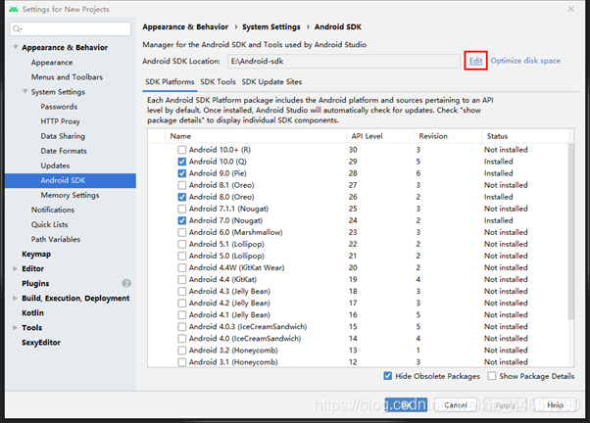This screenshot has height=423, width=590.
Task: Open Plugins settings
Action: pyautogui.click(x=35, y=284)
